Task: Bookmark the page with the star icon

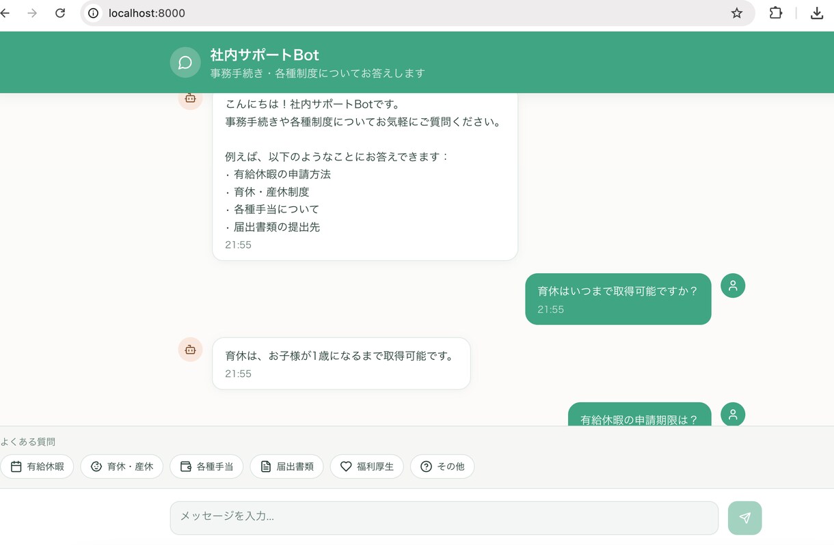Action: pyautogui.click(x=737, y=13)
